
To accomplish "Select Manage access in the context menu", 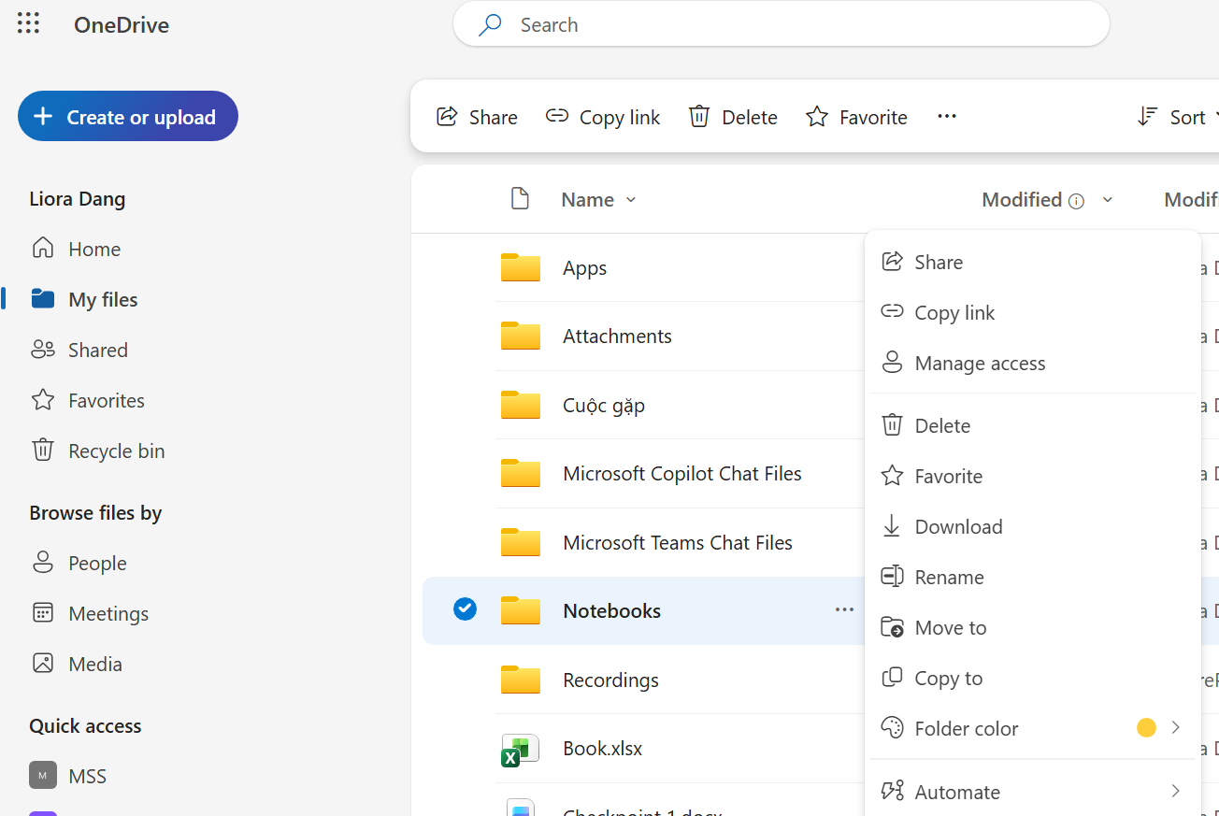I will click(1033, 363).
